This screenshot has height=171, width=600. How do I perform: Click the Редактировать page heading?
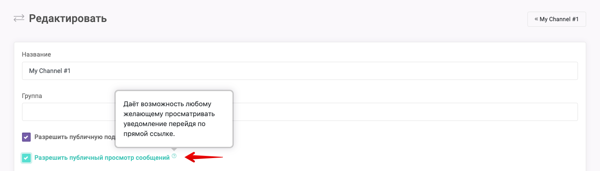68,19
